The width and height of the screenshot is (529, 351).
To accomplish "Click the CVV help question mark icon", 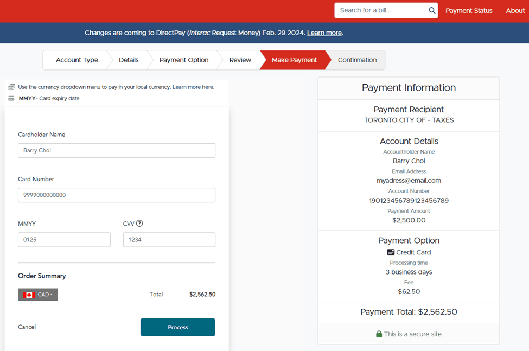I will click(139, 224).
